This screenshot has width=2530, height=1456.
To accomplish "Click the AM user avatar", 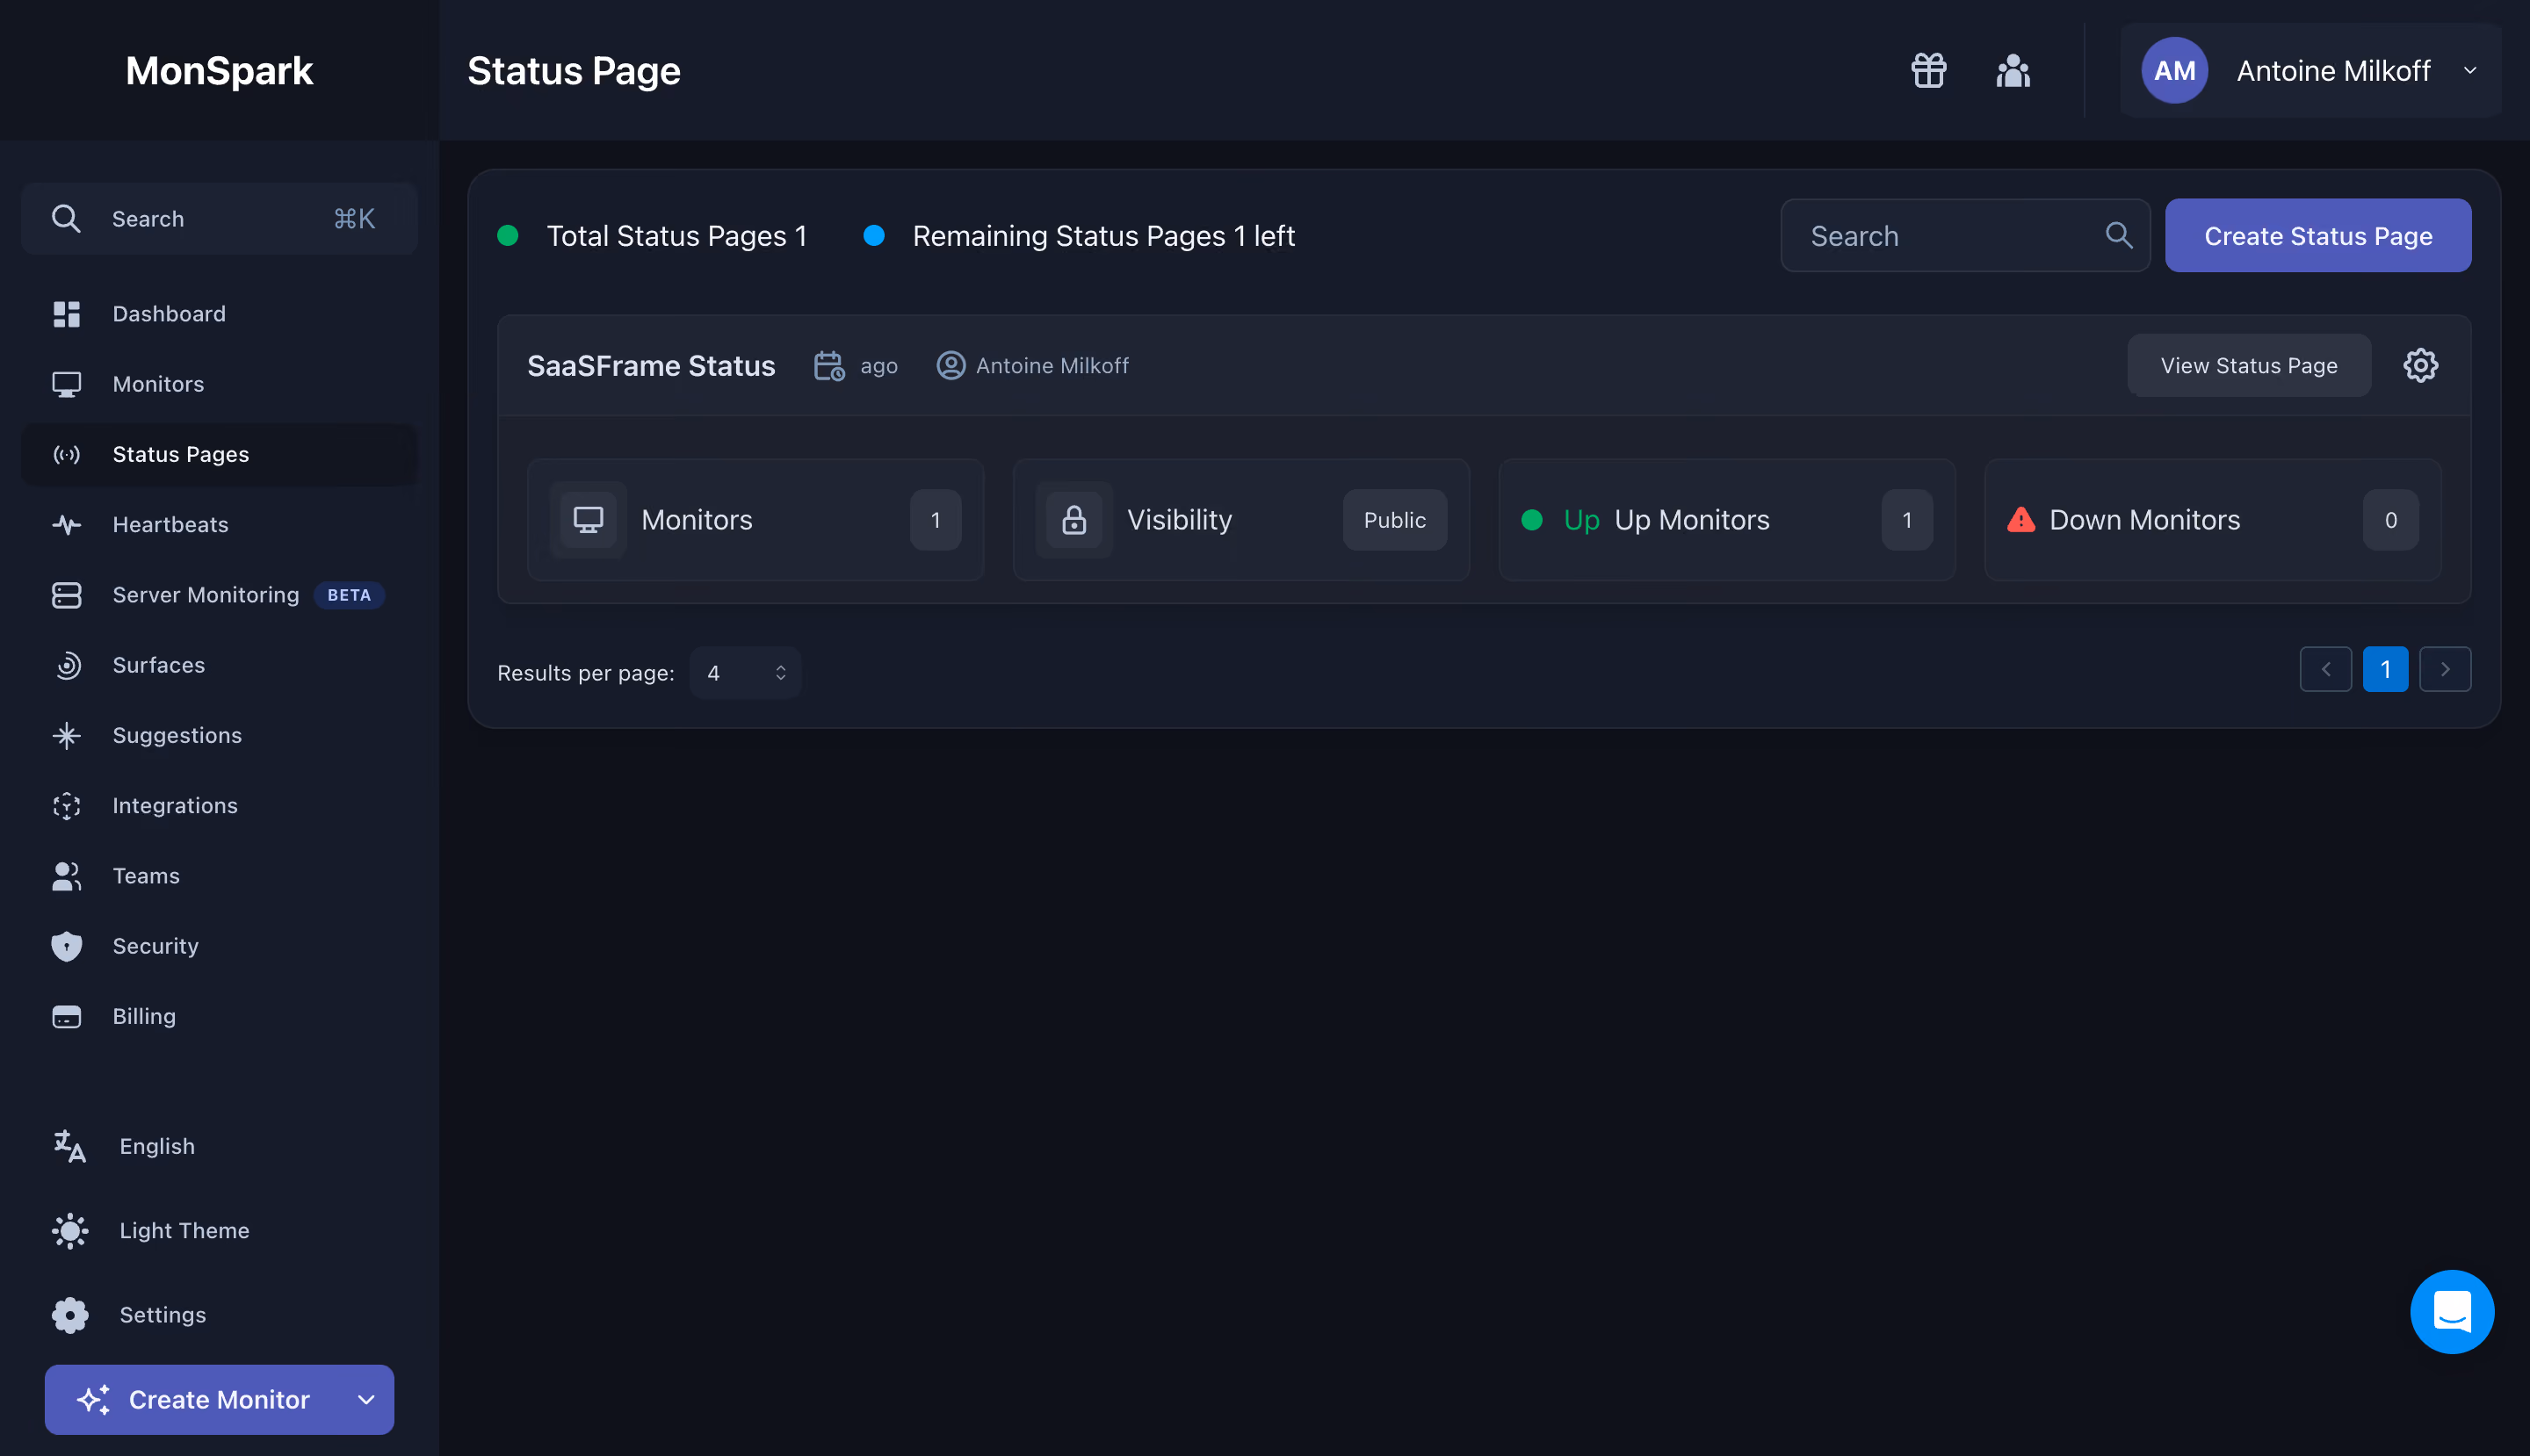I will point(2174,70).
